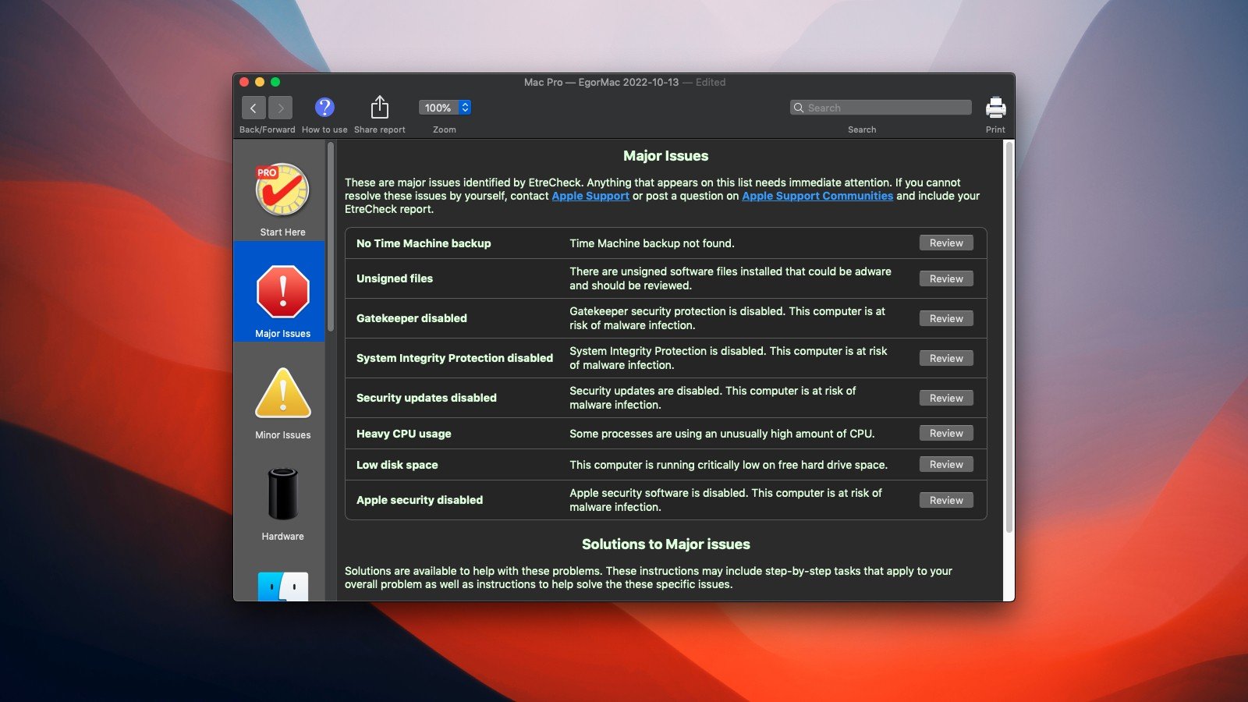Open the Apple Support Communities link
The height and width of the screenshot is (702, 1248).
coord(817,196)
